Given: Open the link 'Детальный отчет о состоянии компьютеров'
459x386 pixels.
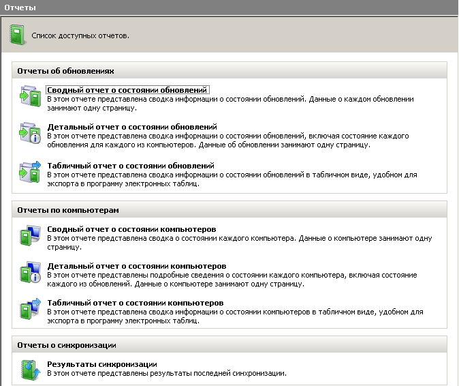Looking at the screenshot, I should click(137, 266).
